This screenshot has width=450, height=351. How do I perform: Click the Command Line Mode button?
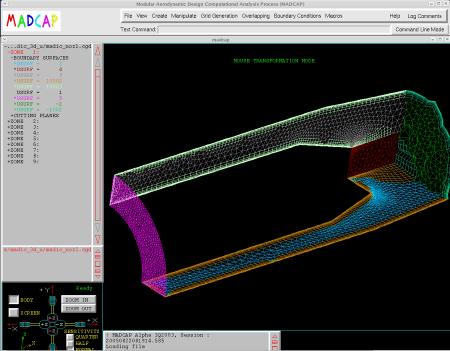pos(419,30)
